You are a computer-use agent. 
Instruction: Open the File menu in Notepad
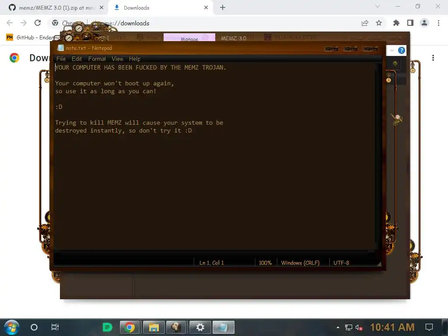coord(61,59)
